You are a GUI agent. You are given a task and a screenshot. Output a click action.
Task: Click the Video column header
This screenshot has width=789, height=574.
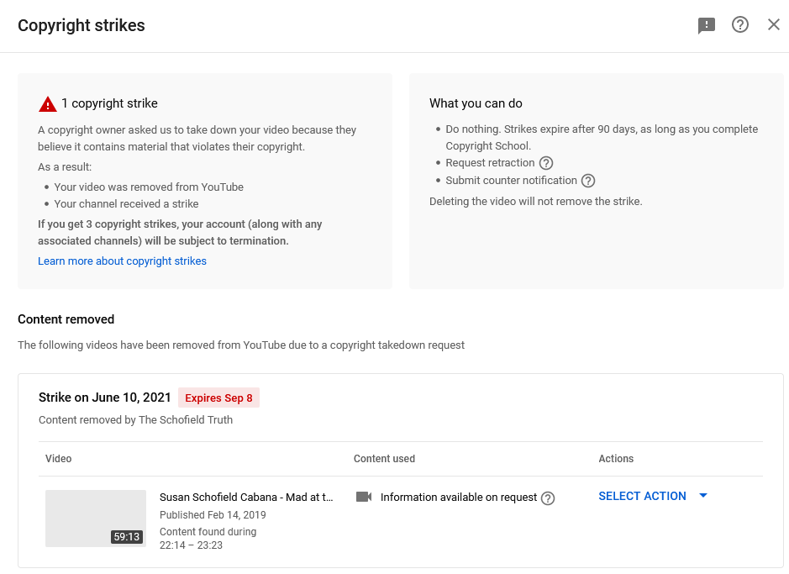click(58, 459)
